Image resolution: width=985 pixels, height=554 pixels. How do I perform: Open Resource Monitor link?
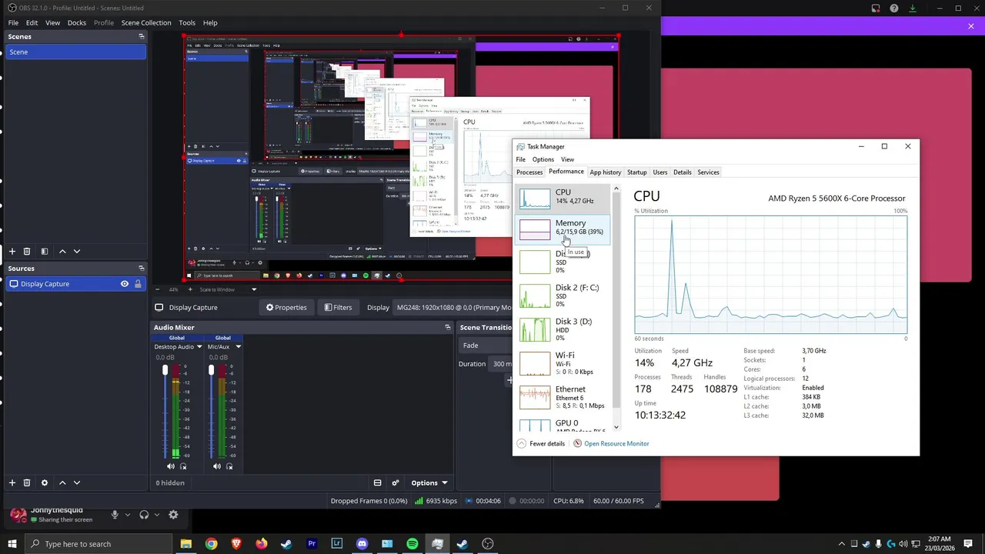pos(616,444)
